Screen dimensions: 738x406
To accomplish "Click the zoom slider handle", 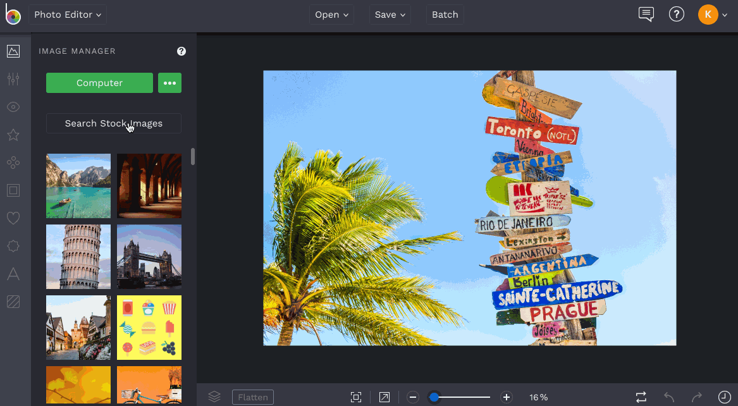I will (434, 397).
